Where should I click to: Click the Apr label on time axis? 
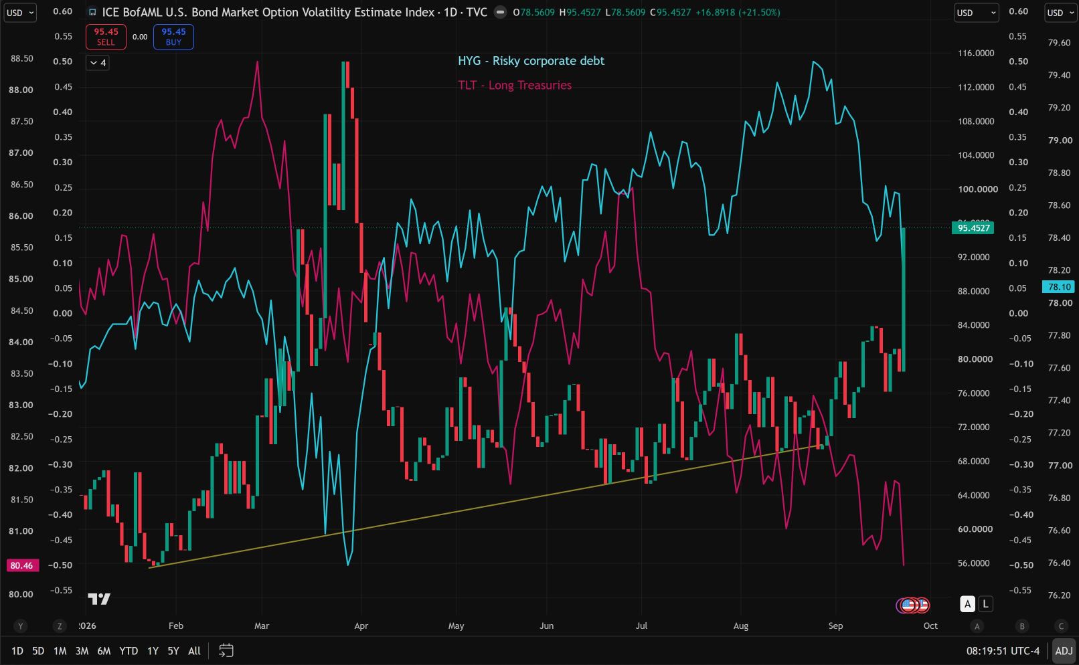[361, 626]
